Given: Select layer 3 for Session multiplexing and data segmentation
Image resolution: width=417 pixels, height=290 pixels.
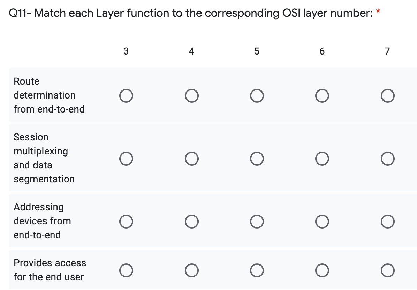Looking at the screenshot, I should pyautogui.click(x=126, y=158).
